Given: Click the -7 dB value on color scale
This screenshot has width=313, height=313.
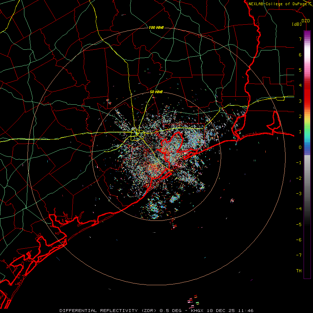Looking at the screenshot, I should (x=299, y=255).
